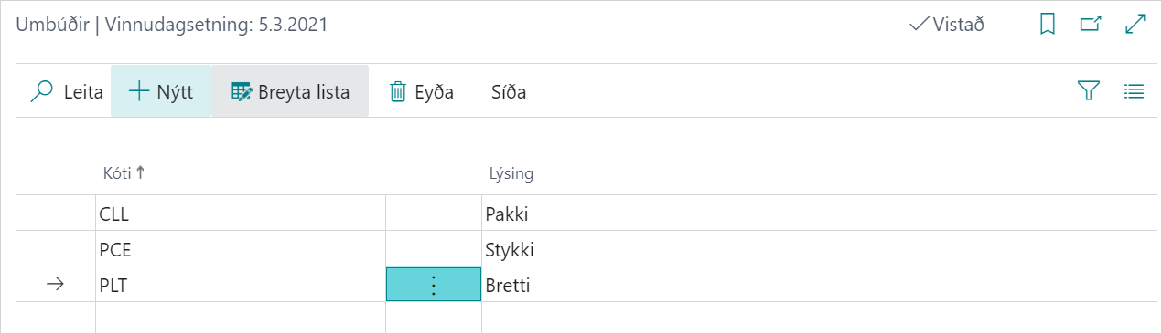The height and width of the screenshot is (334, 1162).
Task: Open page in new window icon
Action: click(x=1091, y=25)
